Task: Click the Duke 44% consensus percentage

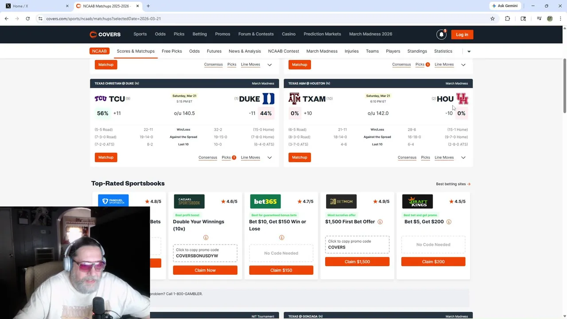Action: (x=266, y=113)
